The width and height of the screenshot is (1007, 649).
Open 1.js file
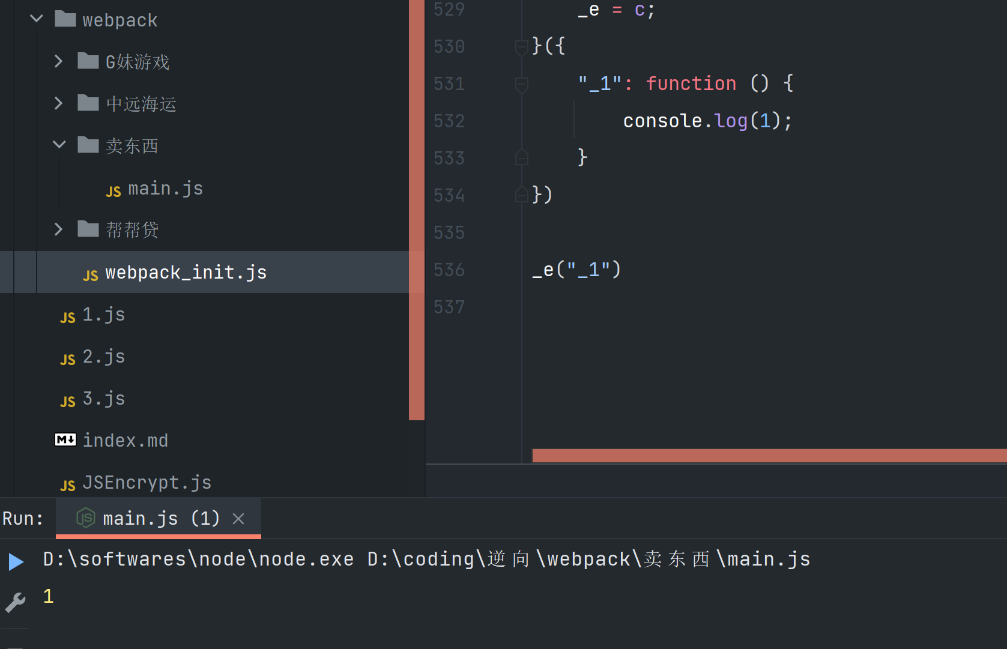[104, 315]
